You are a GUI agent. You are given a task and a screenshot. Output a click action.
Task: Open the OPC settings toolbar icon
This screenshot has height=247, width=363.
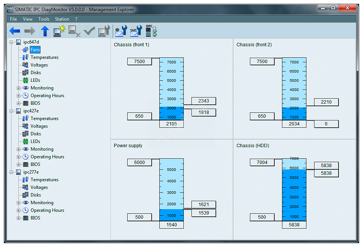tap(151, 31)
